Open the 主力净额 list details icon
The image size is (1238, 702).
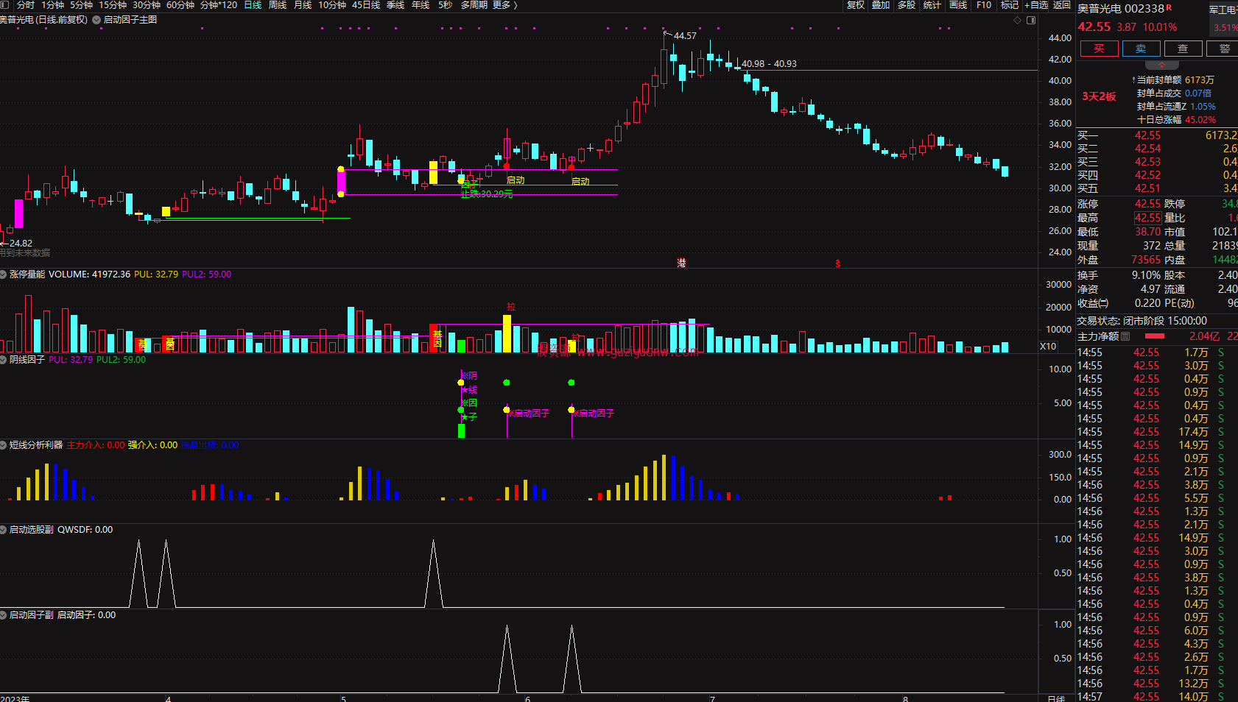click(x=1125, y=336)
